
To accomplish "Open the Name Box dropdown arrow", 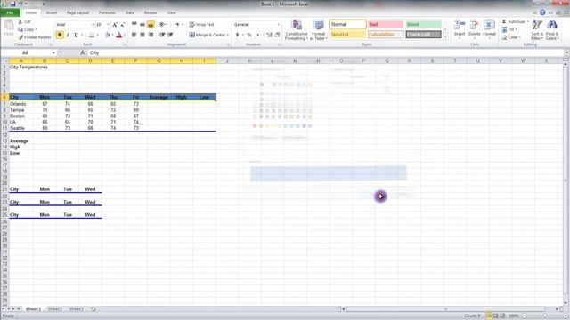I will pyautogui.click(x=53, y=53).
